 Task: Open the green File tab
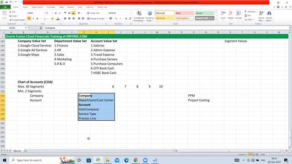(5, 7)
